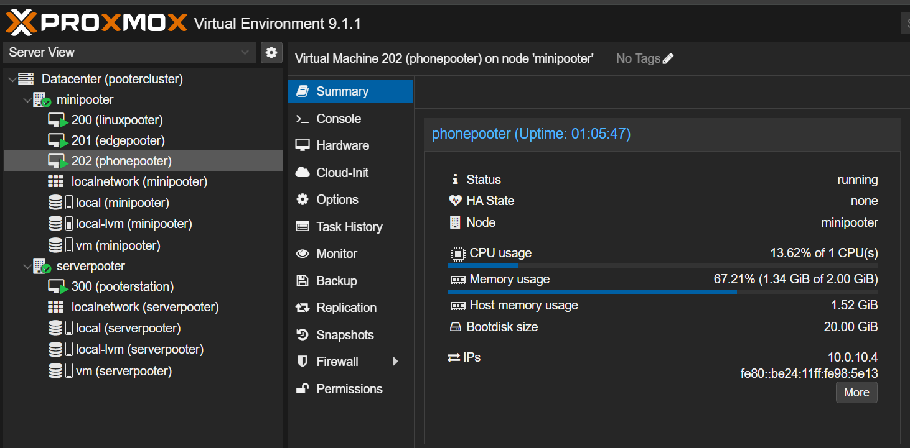Screen dimensions: 910x448
Task: Click the Permissions unlock icon
Action: point(303,389)
